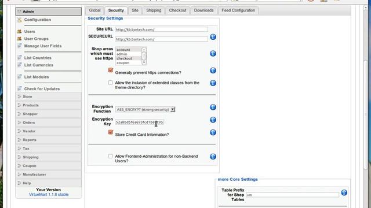
Task: Select 'admin' in https shop areas list
Action: (x=129, y=54)
